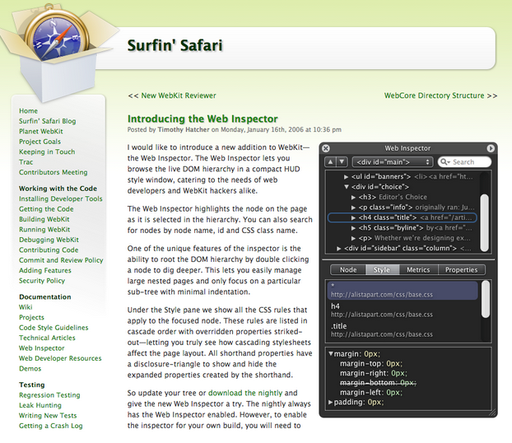
Task: Open Project Goals sidebar link
Action: point(40,142)
